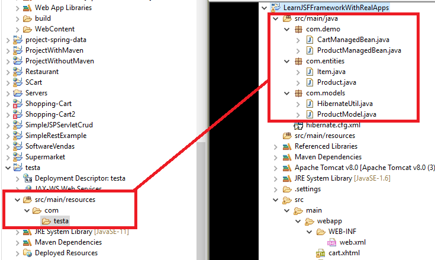The height and width of the screenshot is (260, 435).
Task: Collapse the WEB-INF folder
Action: (x=310, y=232)
